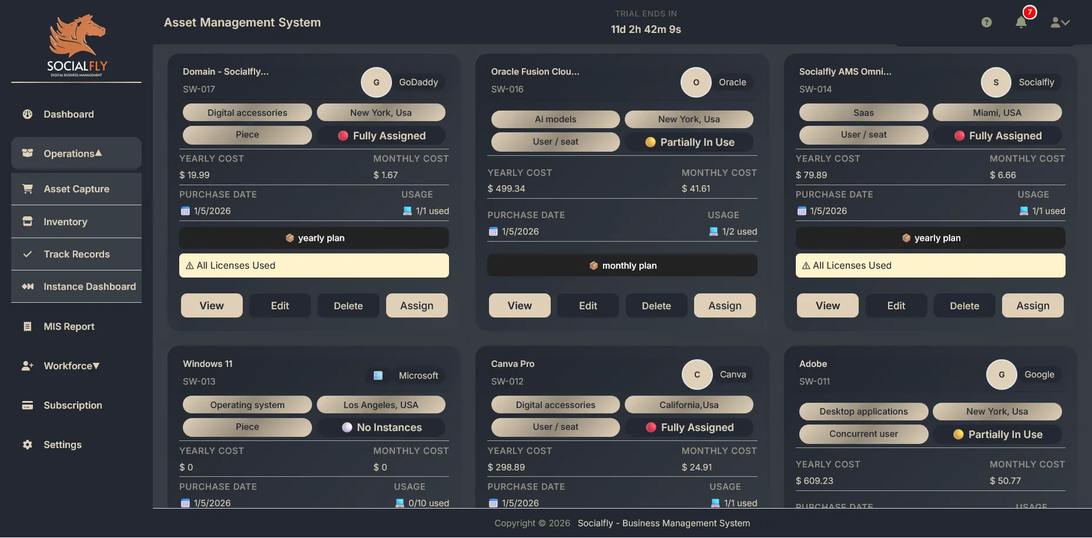Click the Subscription card icon
This screenshot has height=538, width=1092.
tap(28, 405)
